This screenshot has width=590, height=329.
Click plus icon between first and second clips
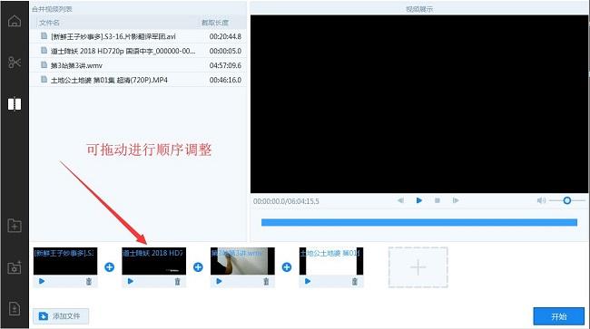point(110,267)
